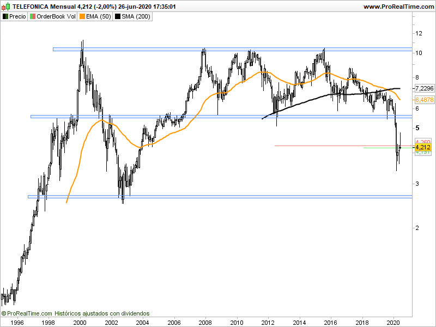Click the bold 5 price axis label
436x327 pixels.
(417, 128)
